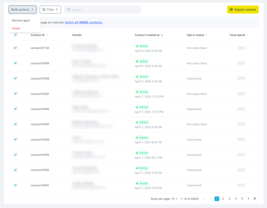This screenshot has width=267, height=208.
Task: Deselect contact/47100 row checkbox
Action: pyautogui.click(x=15, y=48)
